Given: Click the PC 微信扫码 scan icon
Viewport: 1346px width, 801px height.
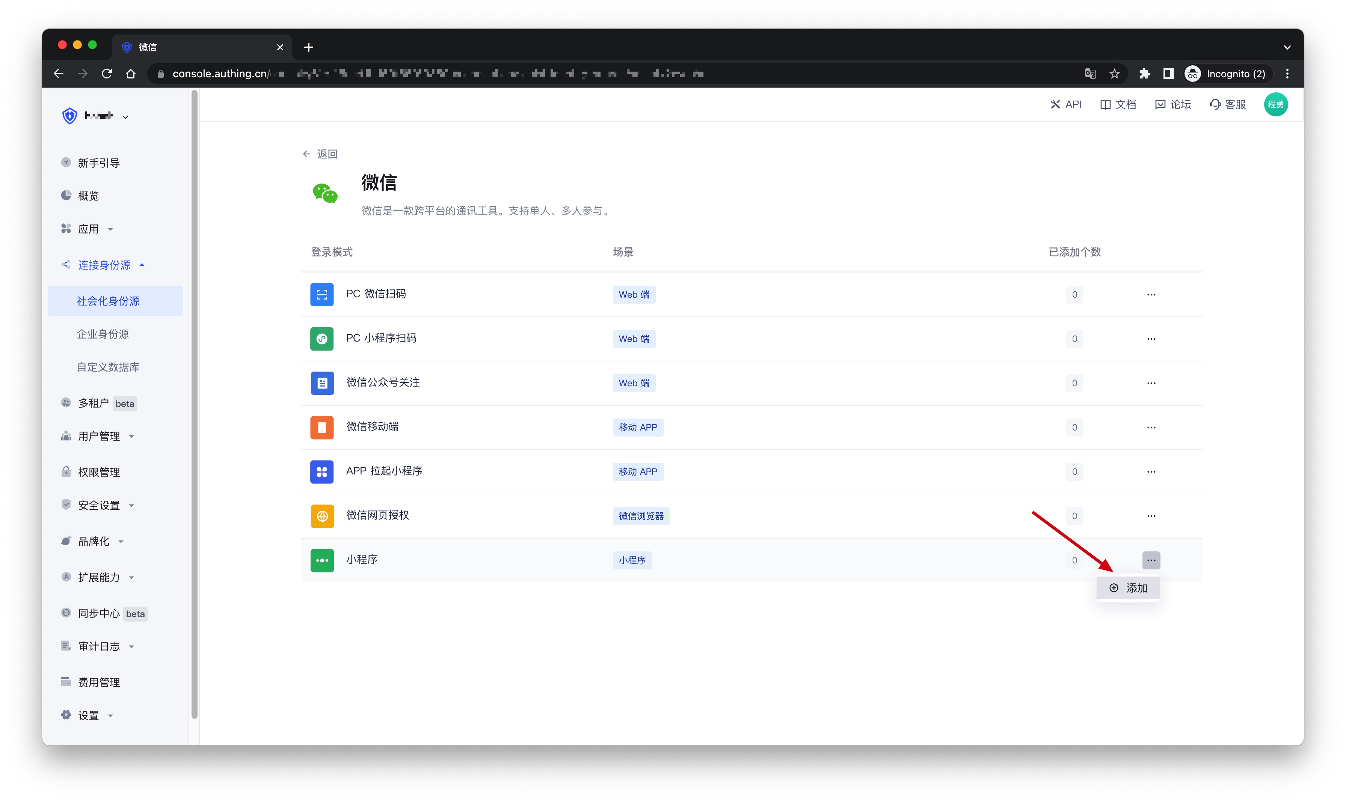Looking at the screenshot, I should click(322, 295).
